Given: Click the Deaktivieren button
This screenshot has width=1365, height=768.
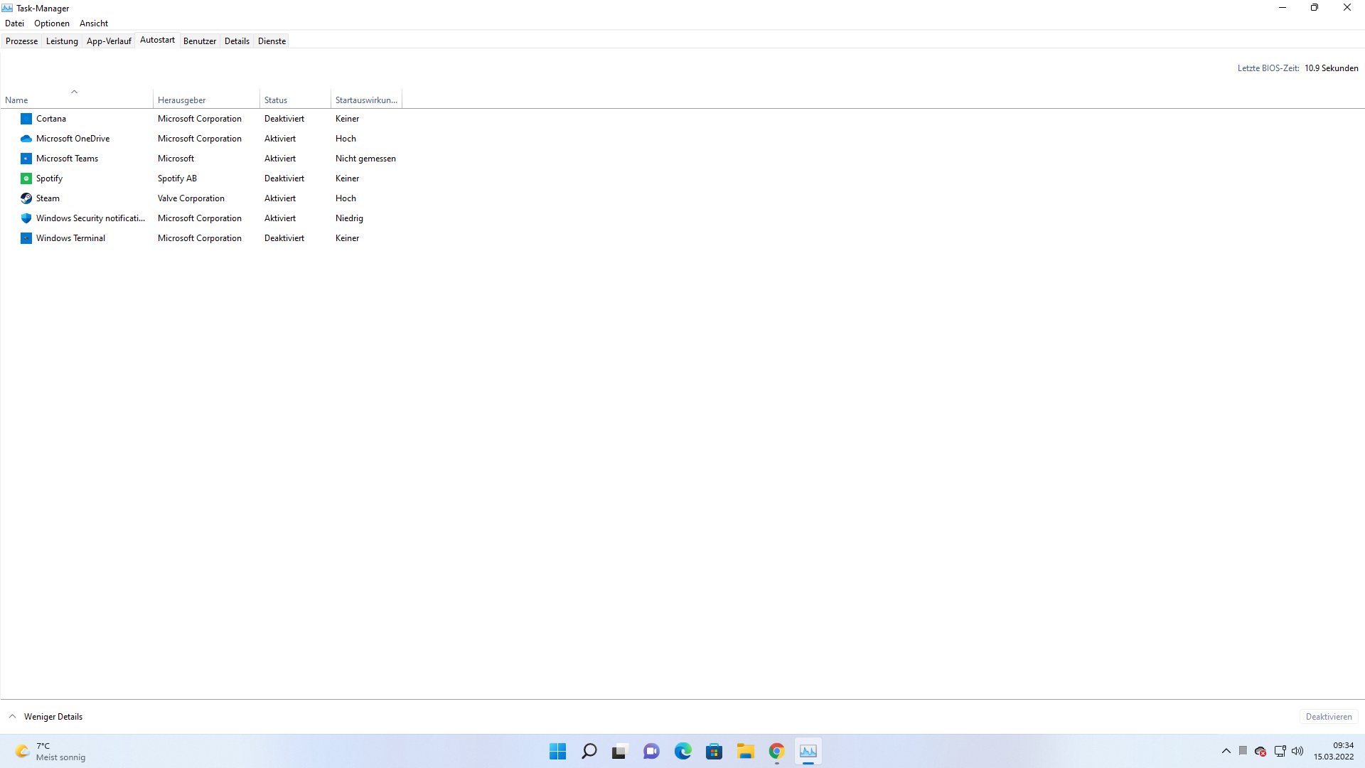Looking at the screenshot, I should pyautogui.click(x=1329, y=717).
